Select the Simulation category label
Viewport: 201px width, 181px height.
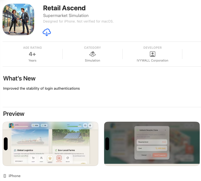pos(92,60)
